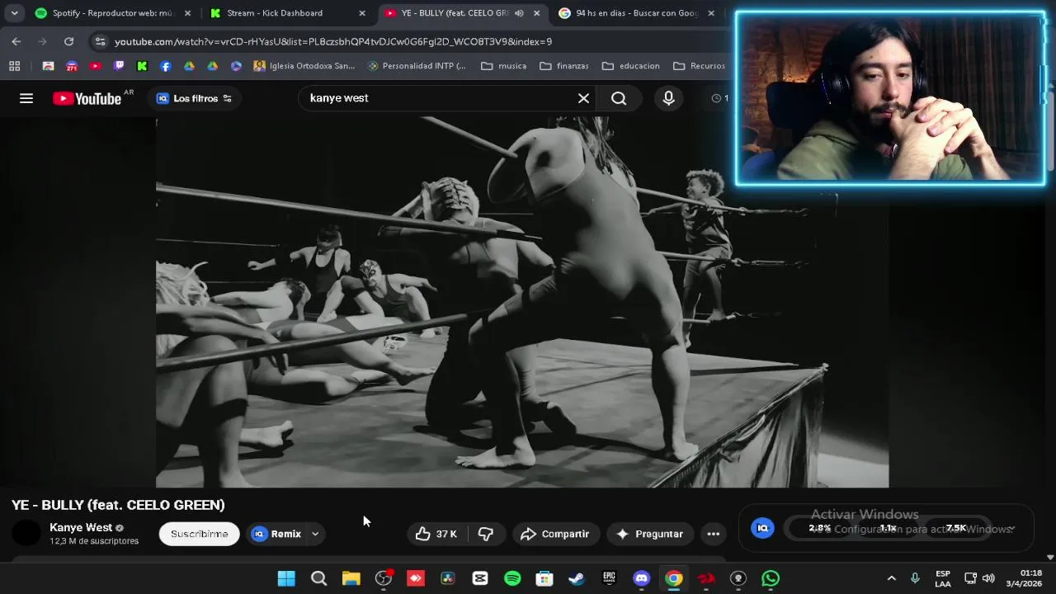The width and height of the screenshot is (1056, 594).
Task: Open the Facebook bookmark icon
Action: pyautogui.click(x=166, y=66)
